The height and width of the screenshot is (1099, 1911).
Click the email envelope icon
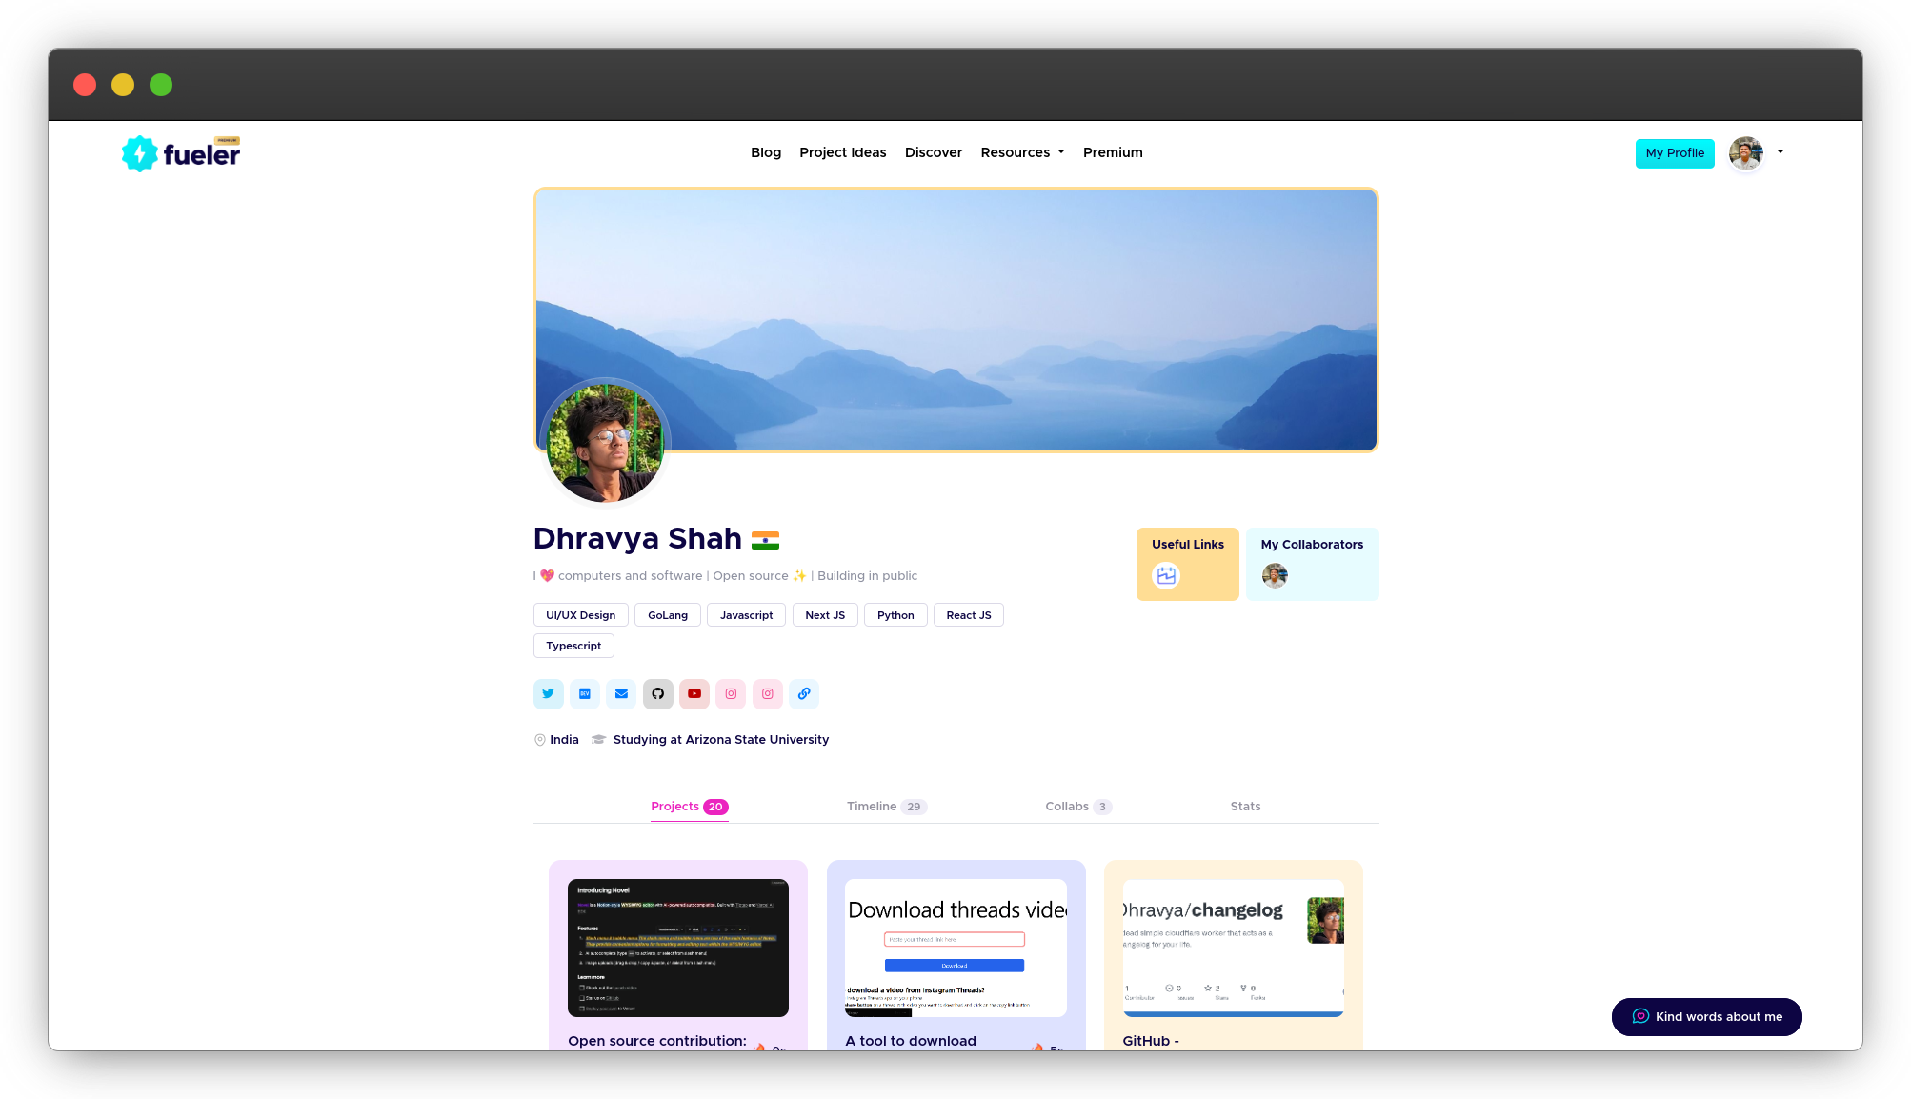pyautogui.click(x=621, y=694)
